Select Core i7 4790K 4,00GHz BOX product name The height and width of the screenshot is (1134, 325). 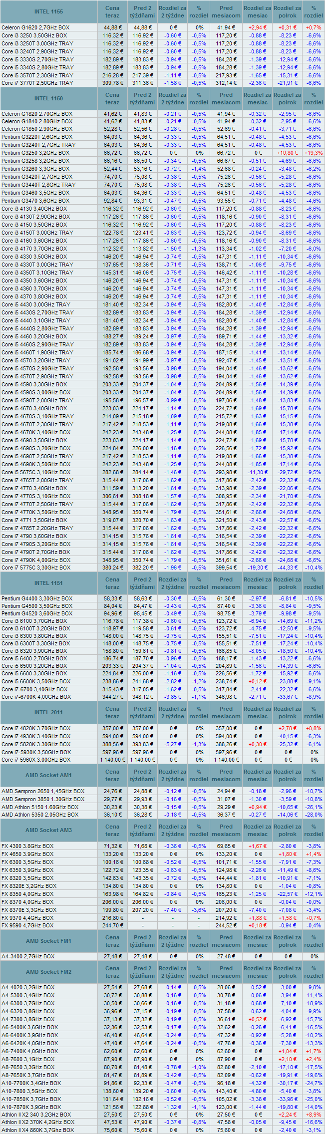(x=35, y=560)
